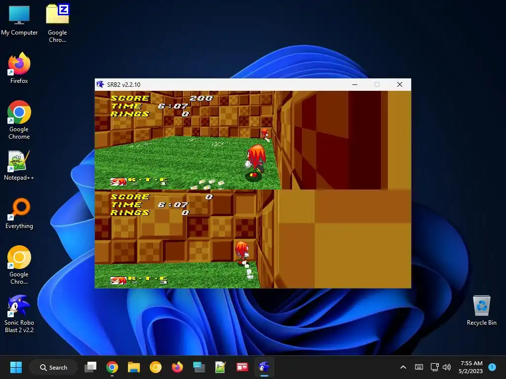Viewport: 506px width, 379px height.
Task: Open File Explorer from the taskbar
Action: [133, 367]
